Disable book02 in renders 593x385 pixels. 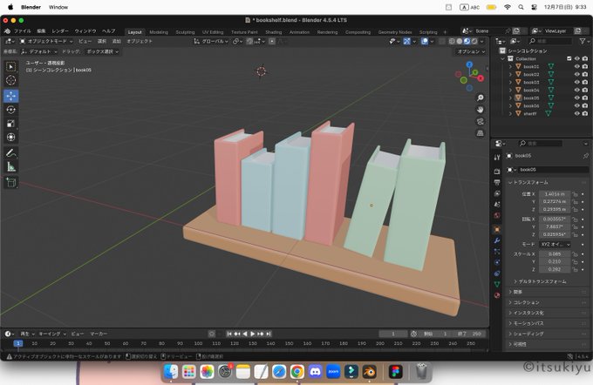[x=585, y=74]
